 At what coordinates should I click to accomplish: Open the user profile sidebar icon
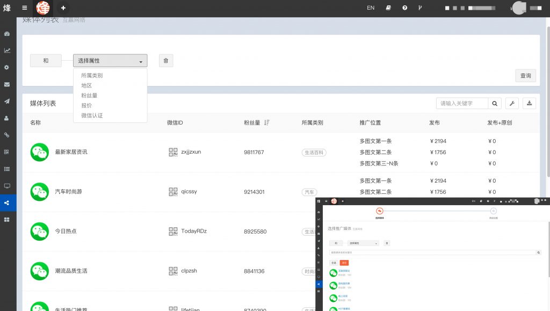(x=6, y=118)
